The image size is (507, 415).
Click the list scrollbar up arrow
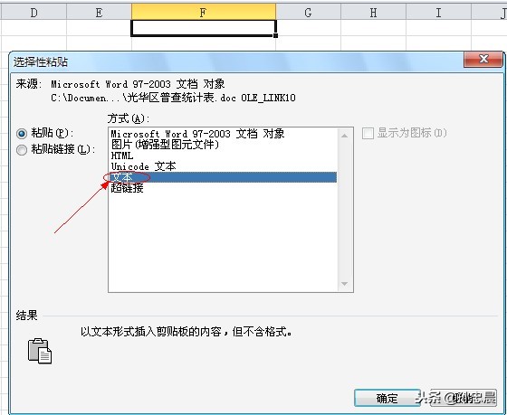(344, 136)
